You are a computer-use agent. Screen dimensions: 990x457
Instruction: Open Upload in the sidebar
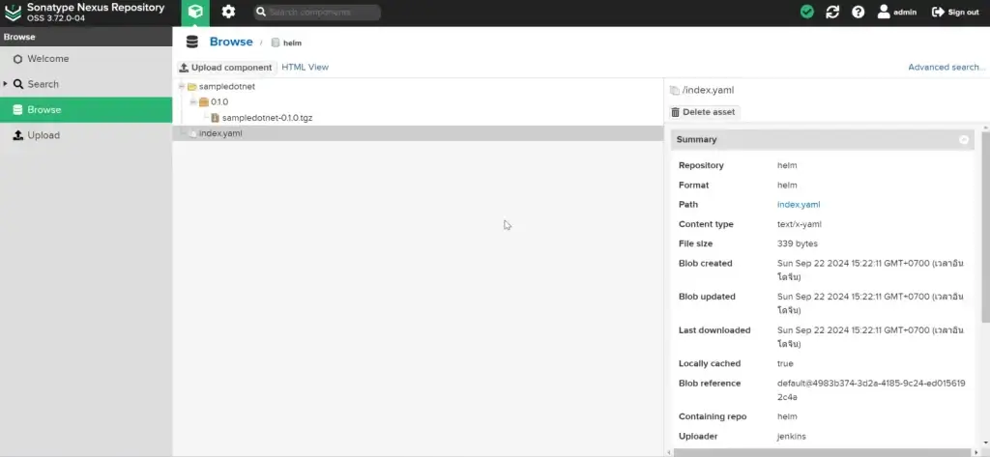[43, 135]
